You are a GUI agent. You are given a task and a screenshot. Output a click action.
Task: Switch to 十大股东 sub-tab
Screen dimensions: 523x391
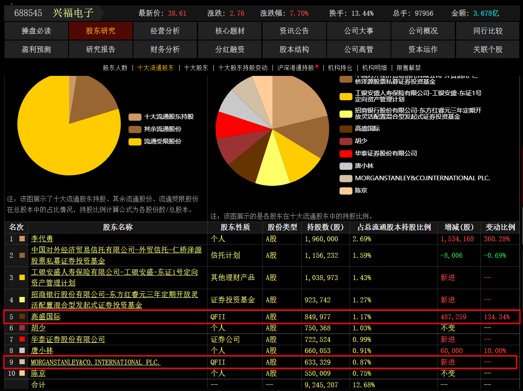(196, 68)
